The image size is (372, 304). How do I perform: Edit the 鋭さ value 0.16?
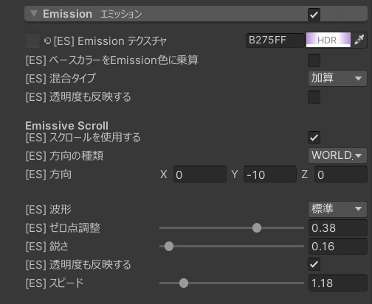click(x=338, y=247)
